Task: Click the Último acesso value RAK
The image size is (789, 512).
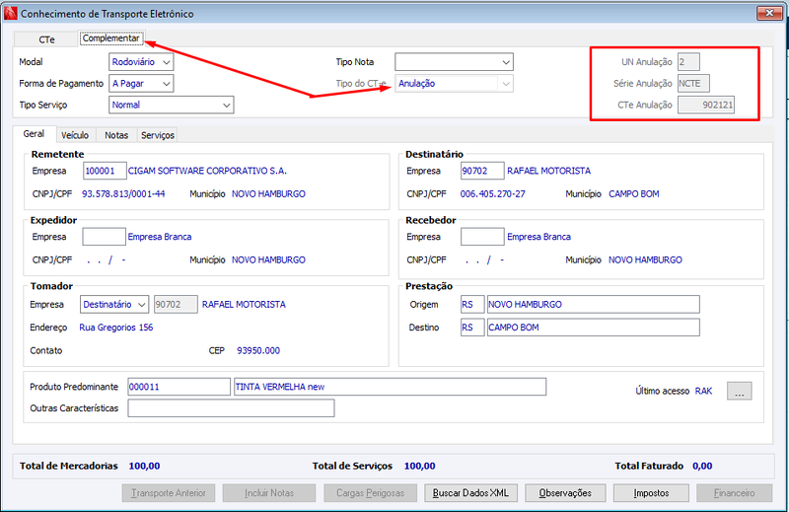Action: tap(703, 392)
